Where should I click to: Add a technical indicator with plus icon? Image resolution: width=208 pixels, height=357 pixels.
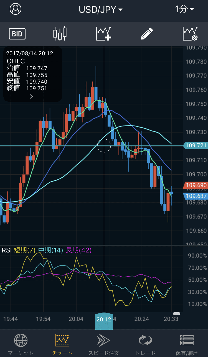pyautogui.click(x=104, y=34)
